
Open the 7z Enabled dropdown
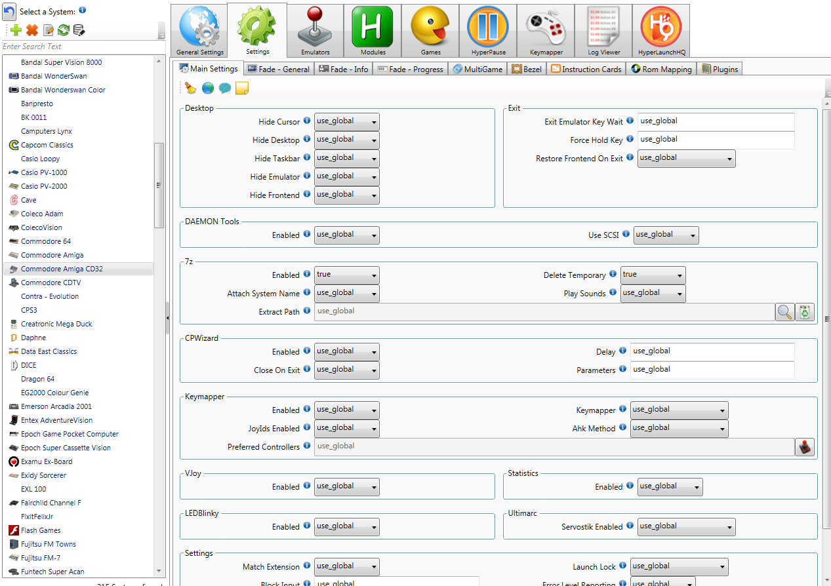tap(346, 275)
